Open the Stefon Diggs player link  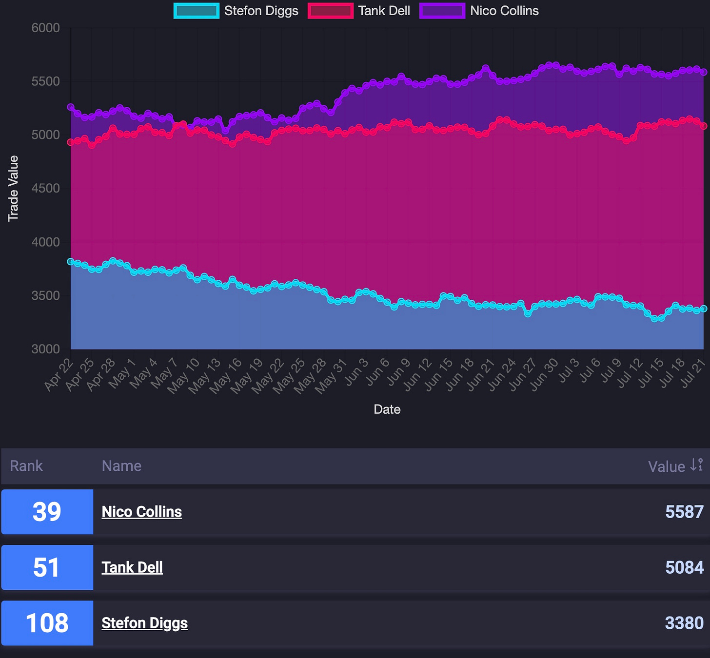coord(144,623)
